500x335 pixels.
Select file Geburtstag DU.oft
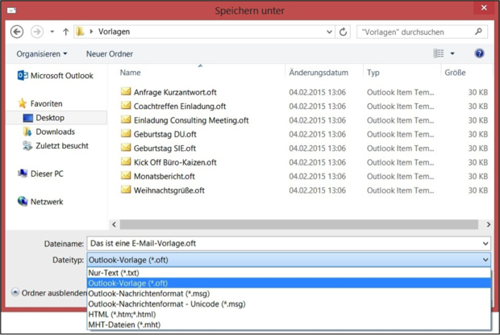click(x=159, y=134)
